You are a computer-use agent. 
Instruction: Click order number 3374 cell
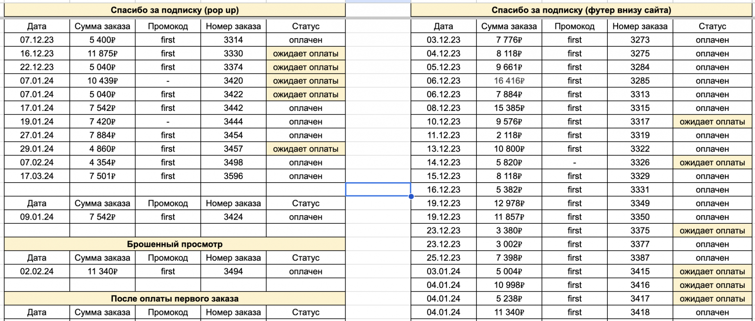tap(233, 67)
